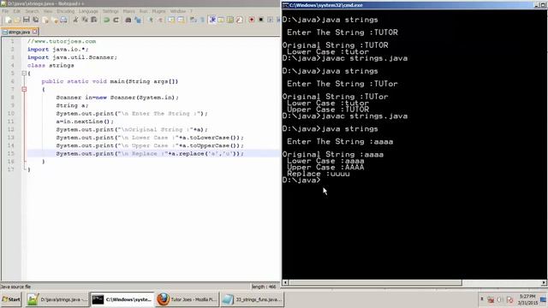The image size is (548, 308).
Task: Click the Windows Start button
Action: (11, 299)
